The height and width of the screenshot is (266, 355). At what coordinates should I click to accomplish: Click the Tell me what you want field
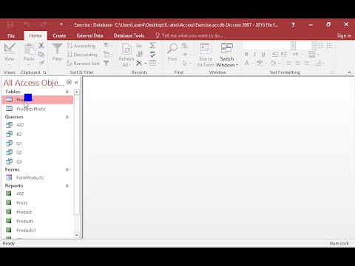coord(189,35)
